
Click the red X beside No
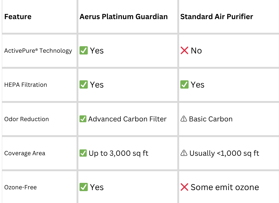point(184,50)
